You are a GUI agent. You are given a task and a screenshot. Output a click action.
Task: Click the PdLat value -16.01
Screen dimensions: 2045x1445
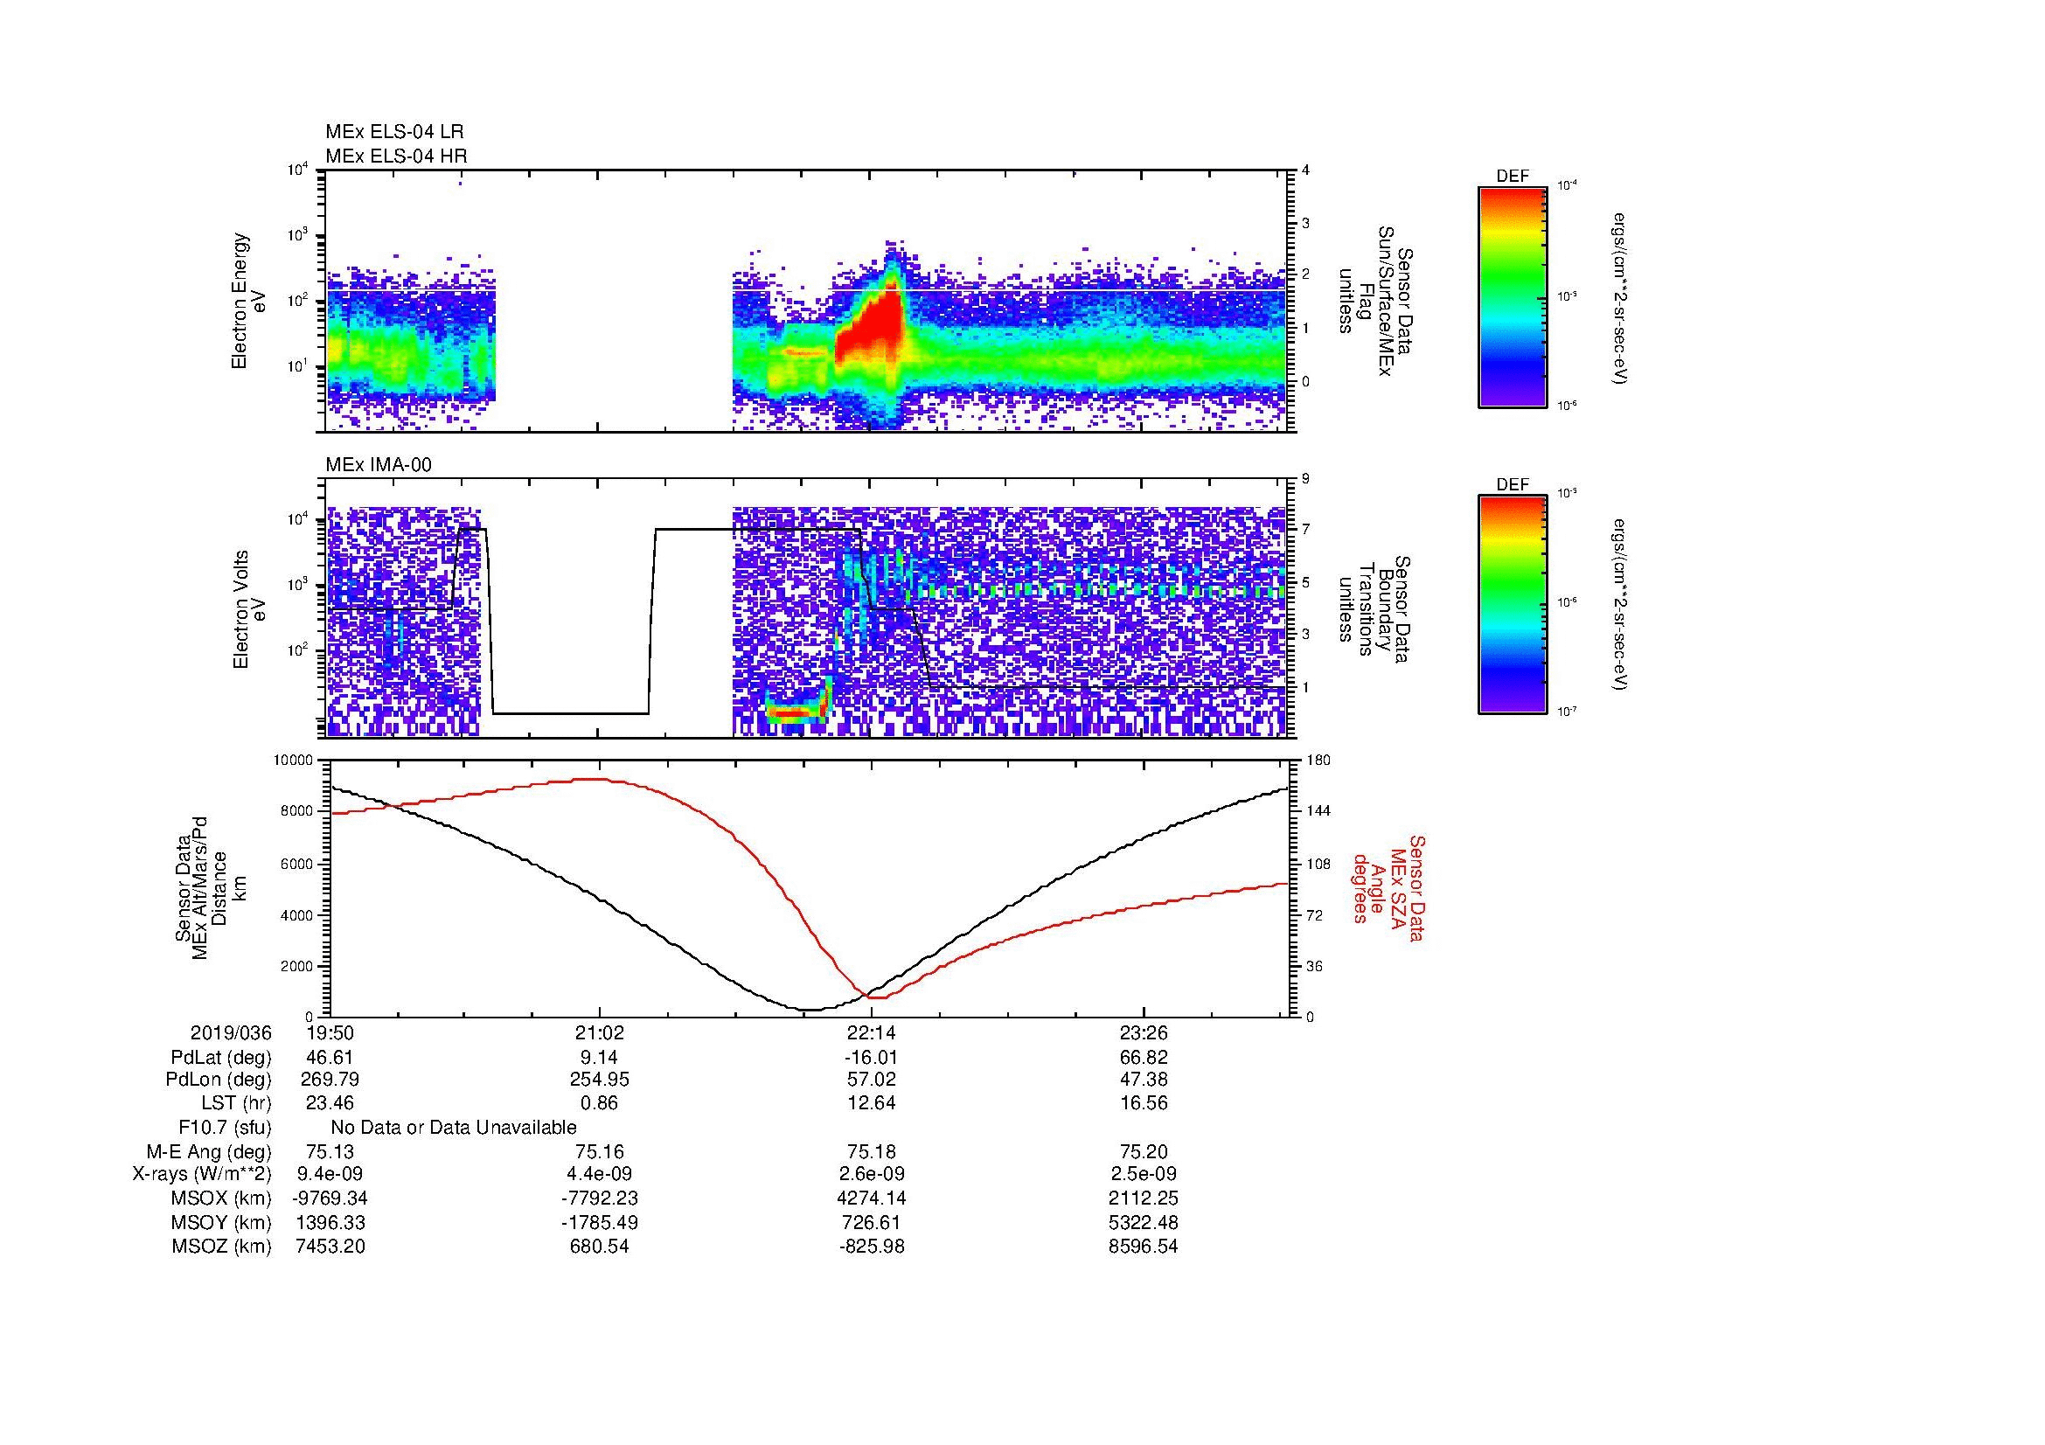(871, 1058)
